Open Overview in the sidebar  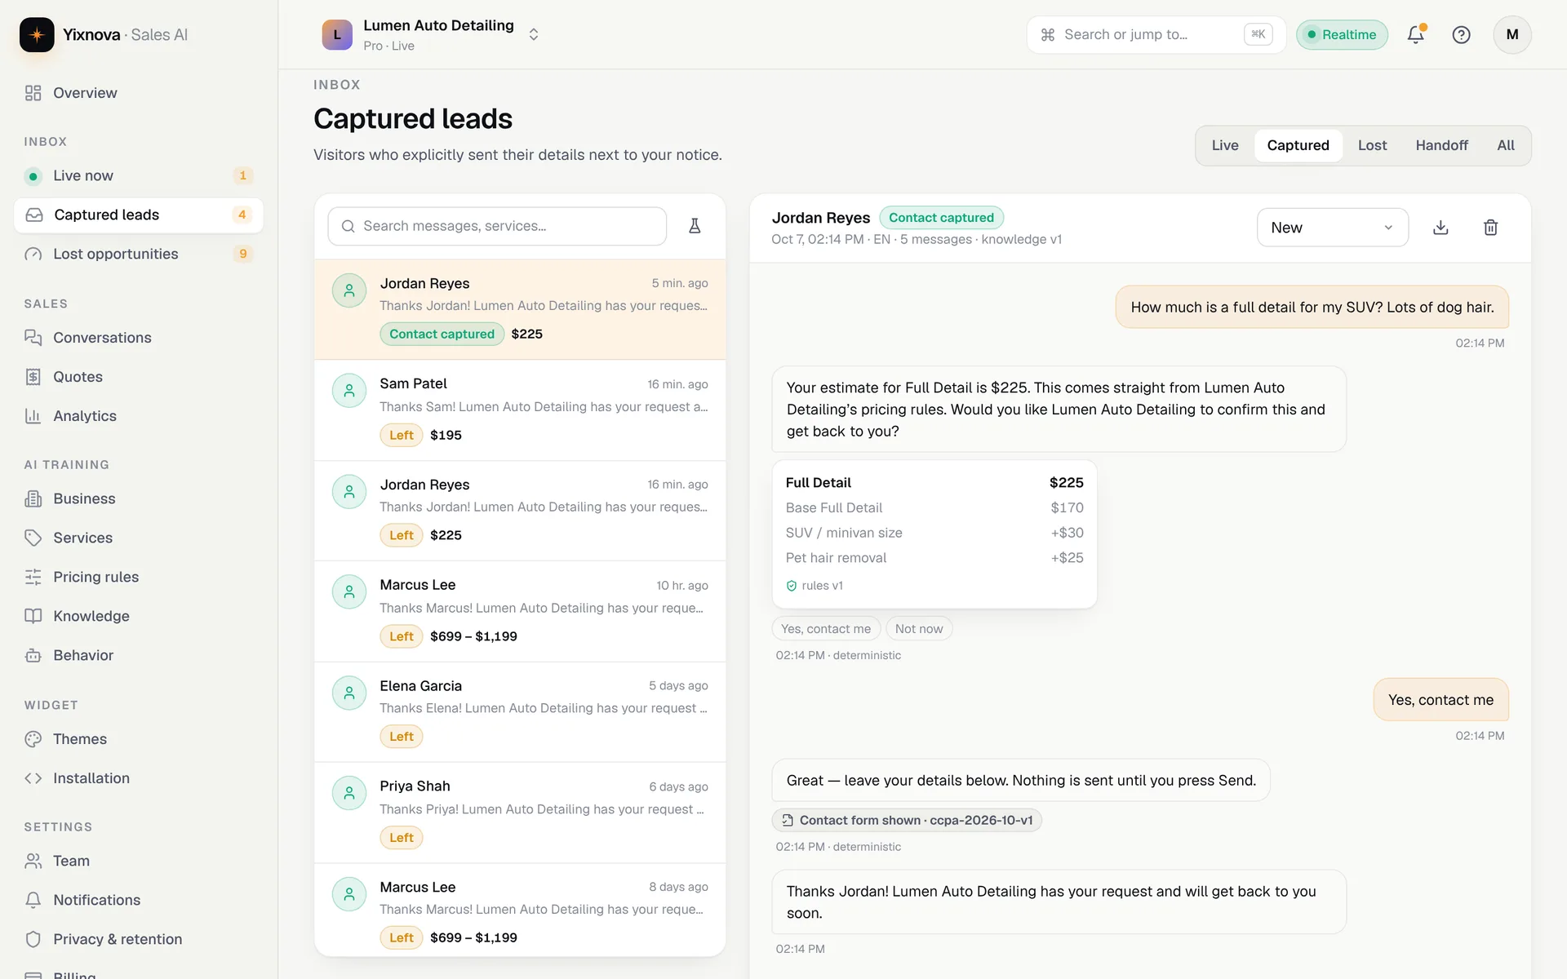pos(139,93)
